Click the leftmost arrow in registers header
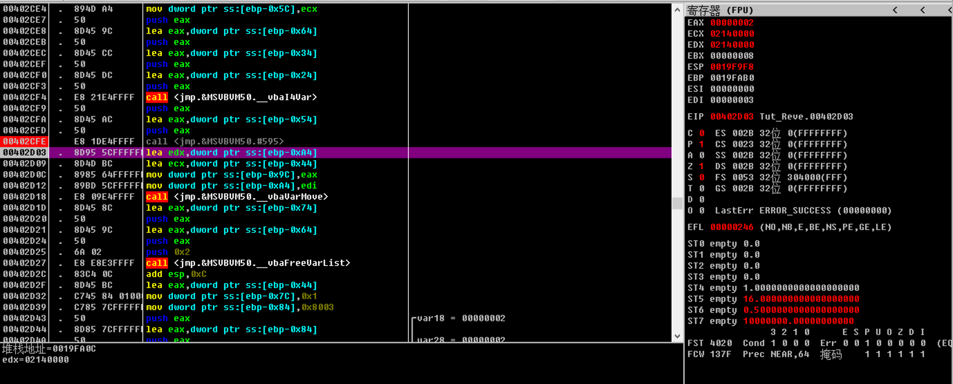The width and height of the screenshot is (953, 384). coord(895,10)
